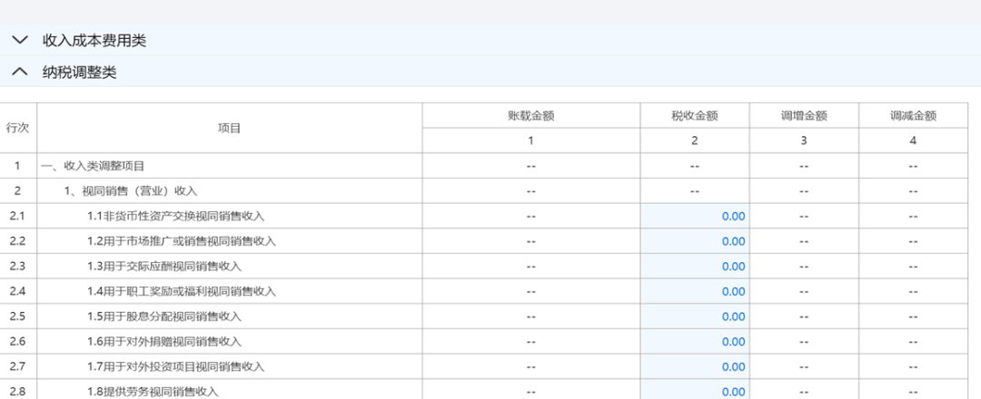Click the 税收金额 column header
The width and height of the screenshot is (981, 399).
click(x=695, y=116)
